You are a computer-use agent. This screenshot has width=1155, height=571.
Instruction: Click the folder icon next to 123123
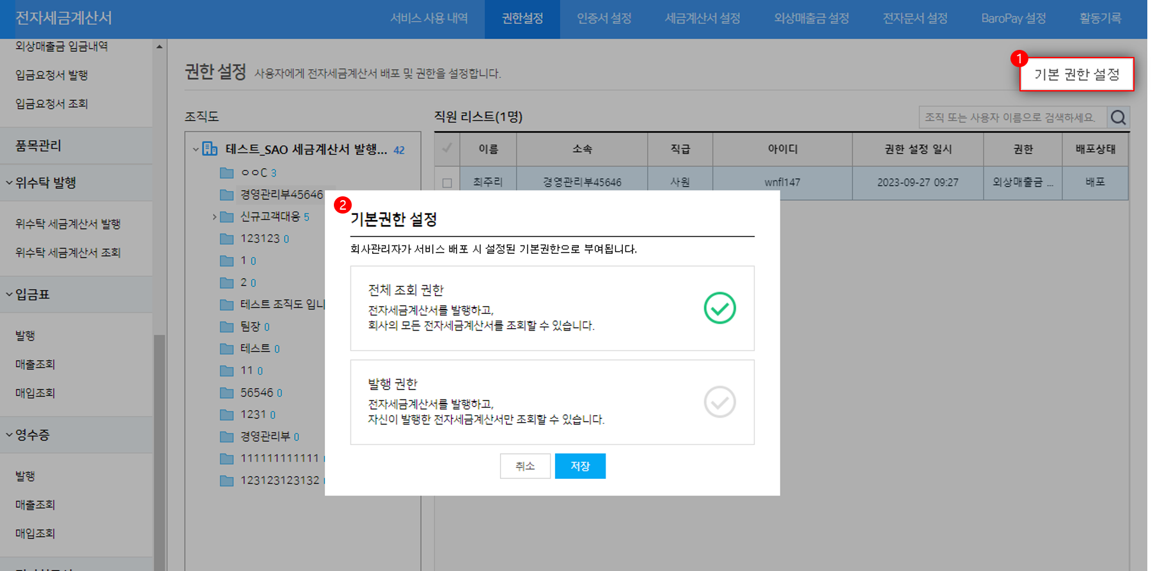226,239
